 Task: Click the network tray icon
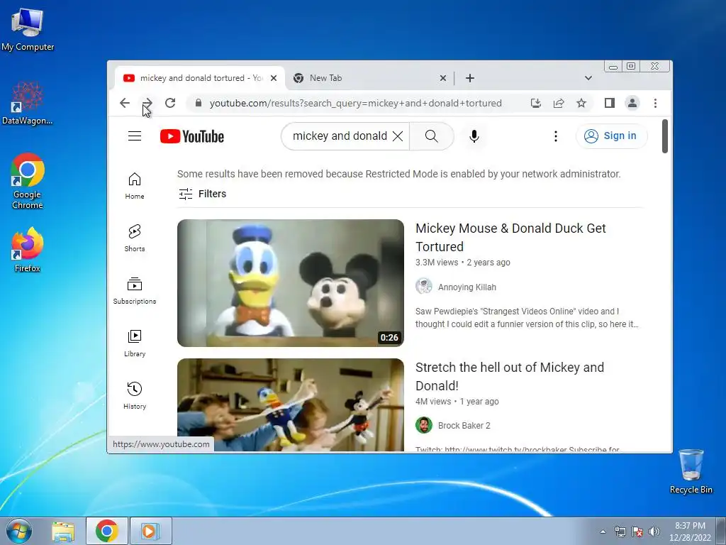620,532
